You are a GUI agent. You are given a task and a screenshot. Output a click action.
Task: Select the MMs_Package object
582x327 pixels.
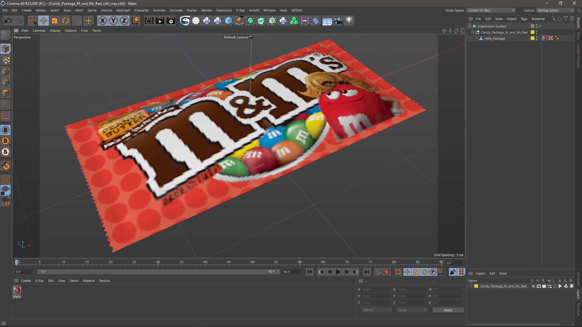495,38
